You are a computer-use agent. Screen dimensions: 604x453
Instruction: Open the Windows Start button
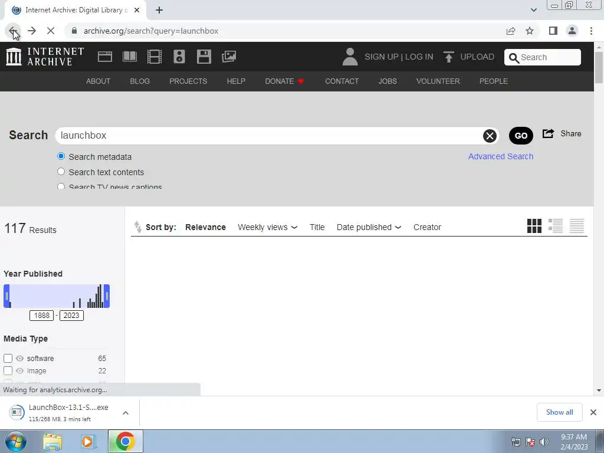[16, 441]
